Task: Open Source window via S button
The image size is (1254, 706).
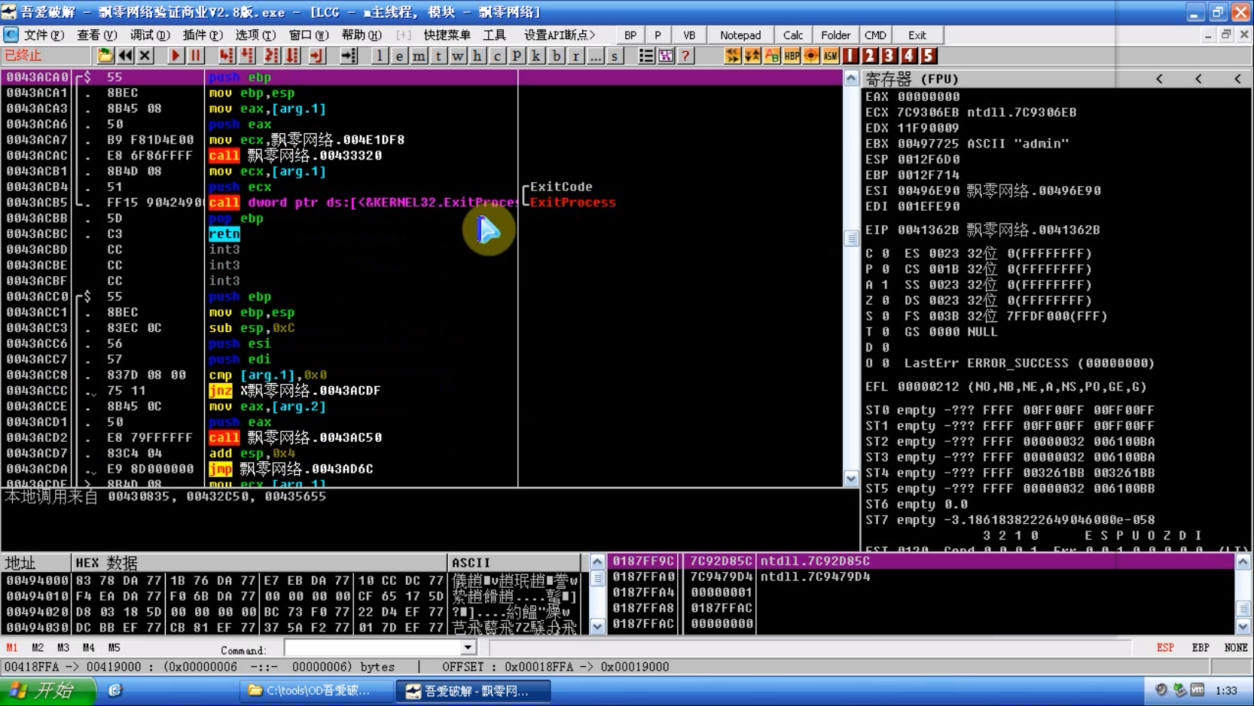Action: point(615,56)
